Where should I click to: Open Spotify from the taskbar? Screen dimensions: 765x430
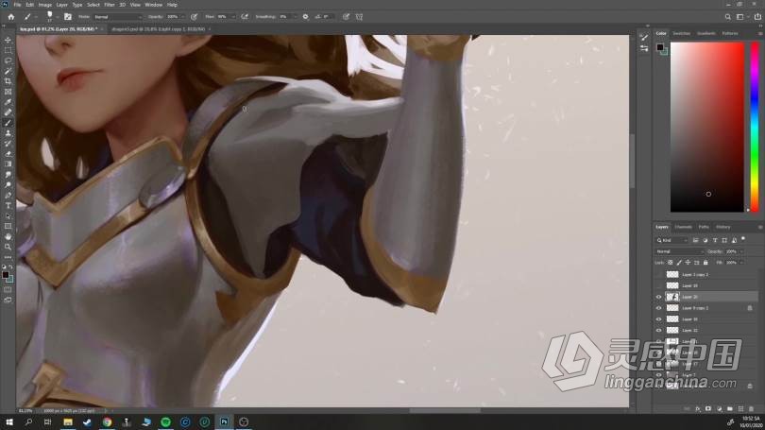pos(165,421)
